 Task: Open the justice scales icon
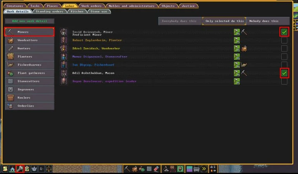(49, 169)
